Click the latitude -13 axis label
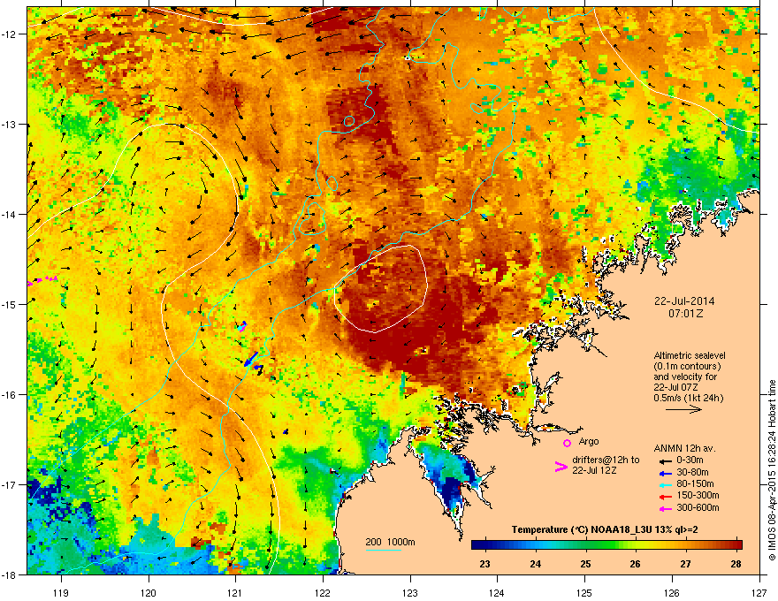The height and width of the screenshot is (601, 778). tap(10, 125)
